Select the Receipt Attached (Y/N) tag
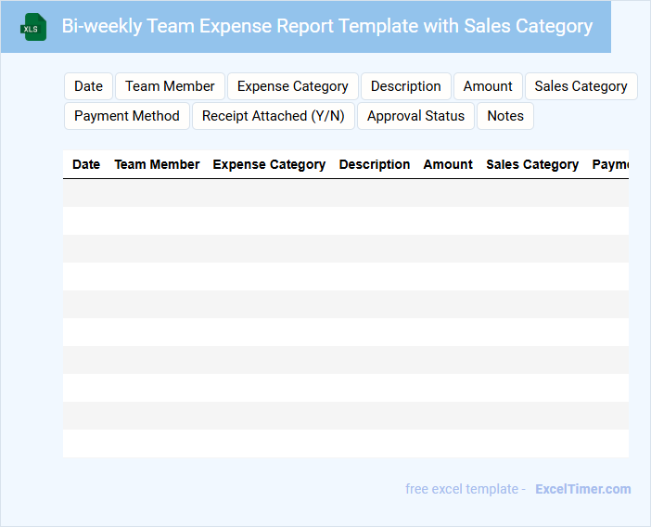The width and height of the screenshot is (651, 527). 273,116
